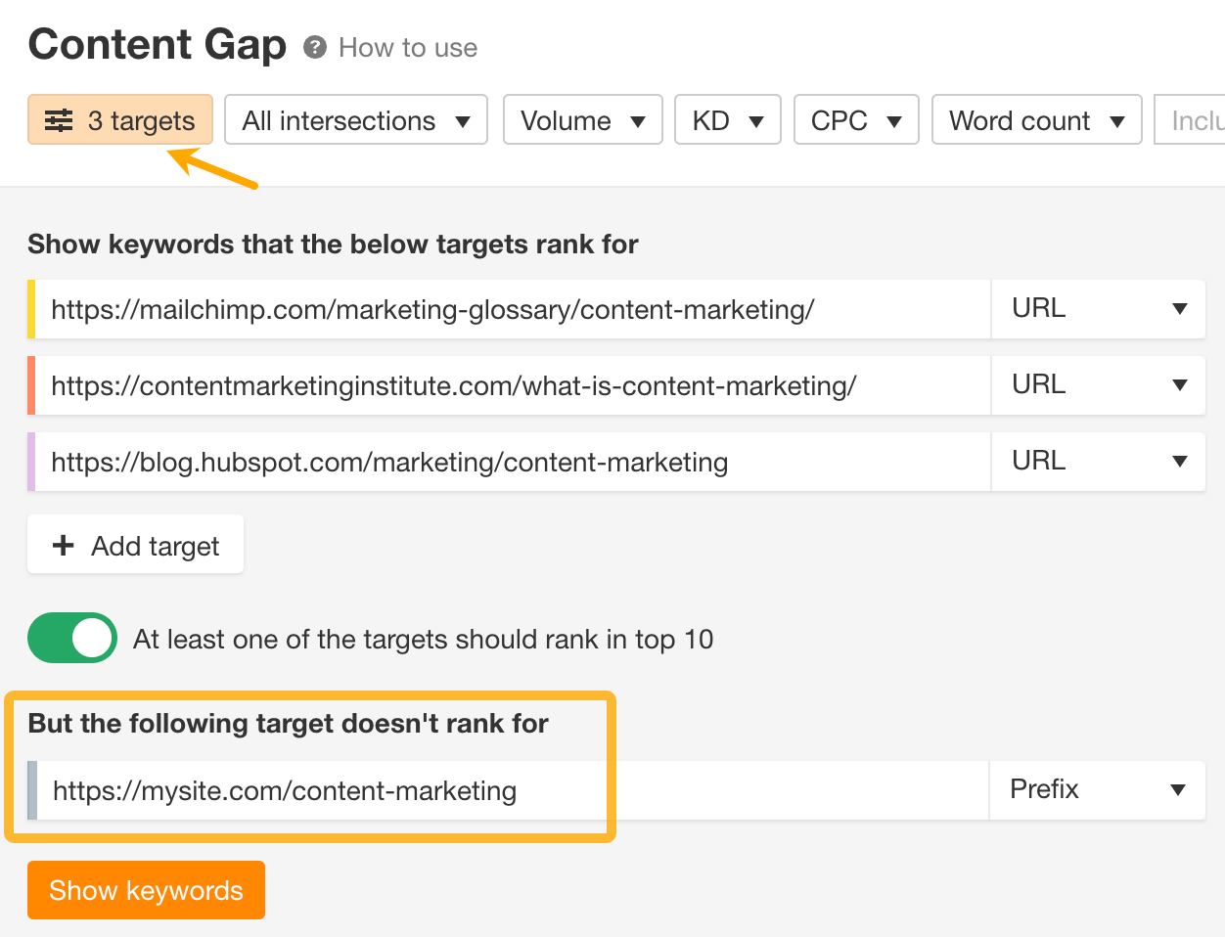This screenshot has width=1225, height=937.
Task: Open the URL mode dropdown for the Content Marketing Institute target
Action: click(x=1098, y=384)
